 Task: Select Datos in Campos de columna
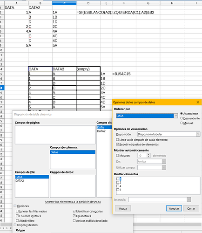point(73,152)
